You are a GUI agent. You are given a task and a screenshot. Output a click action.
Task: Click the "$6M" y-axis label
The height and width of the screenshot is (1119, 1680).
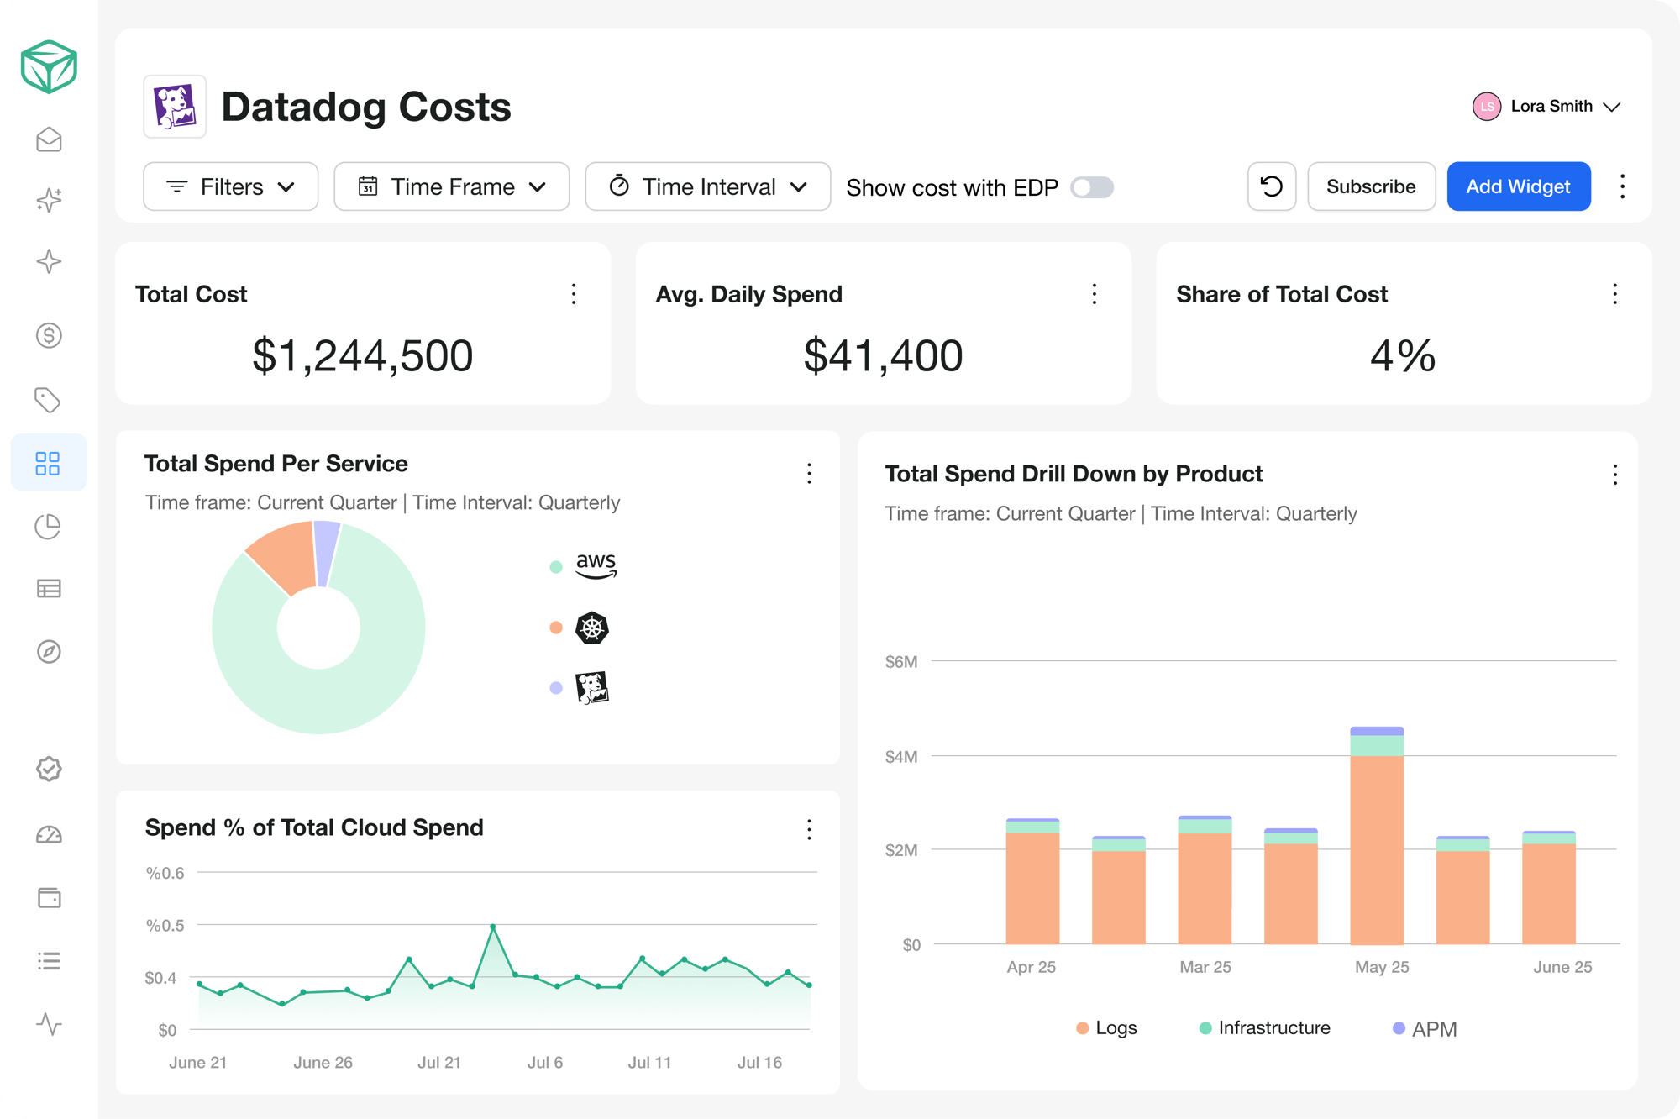click(901, 662)
